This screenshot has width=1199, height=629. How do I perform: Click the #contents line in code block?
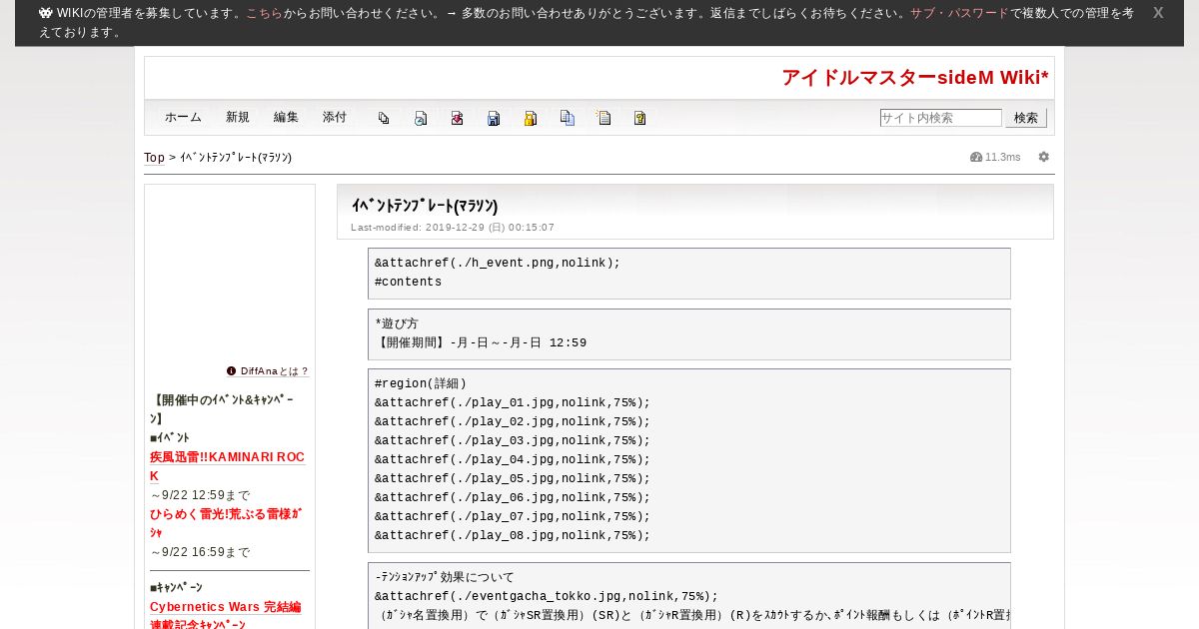(x=409, y=283)
